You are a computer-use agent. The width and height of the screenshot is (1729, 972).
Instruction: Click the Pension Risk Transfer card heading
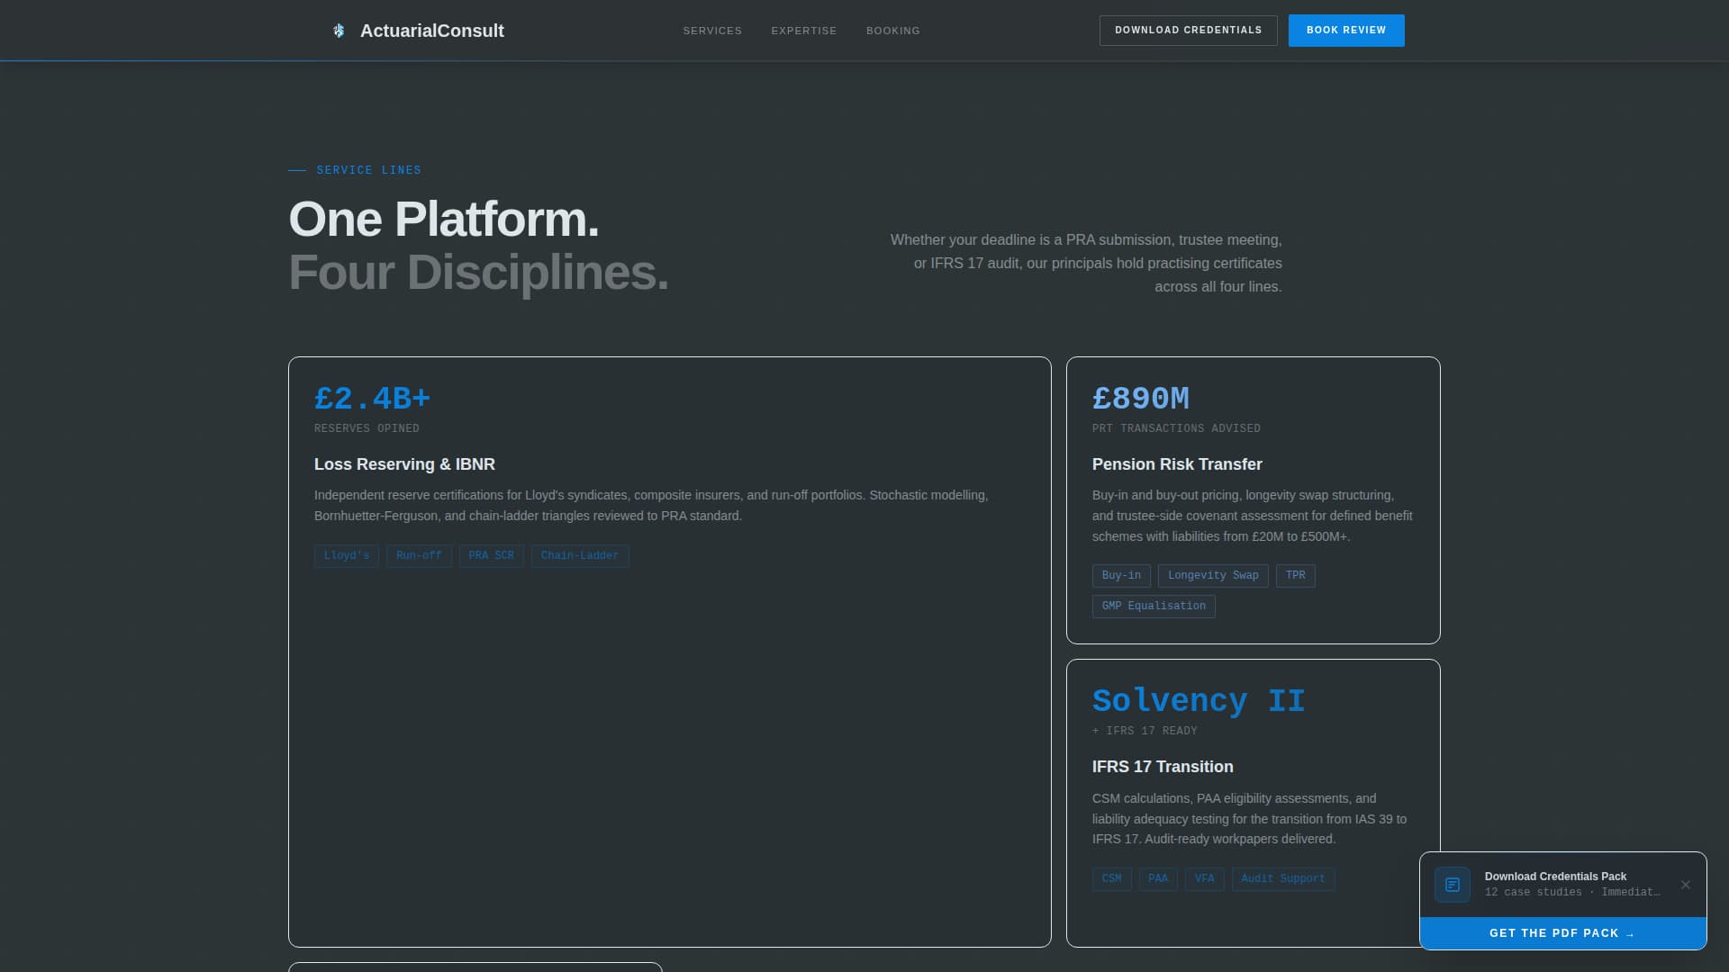pos(1176,464)
